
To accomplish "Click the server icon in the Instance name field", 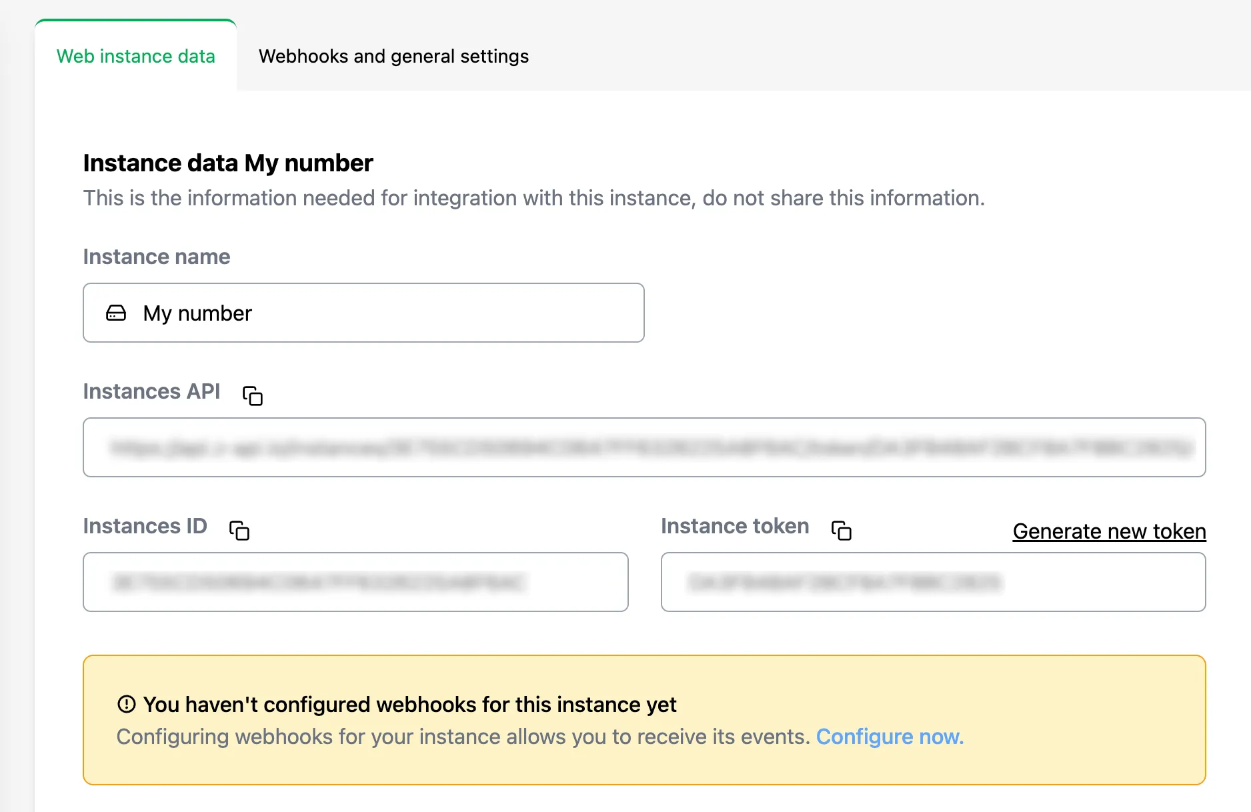I will [116, 313].
